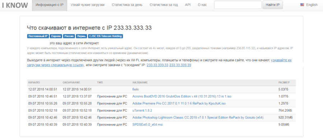The height and width of the screenshot is (139, 323).
Task: Select start time 09.07.2018 10:42:46
Action: 43,117
